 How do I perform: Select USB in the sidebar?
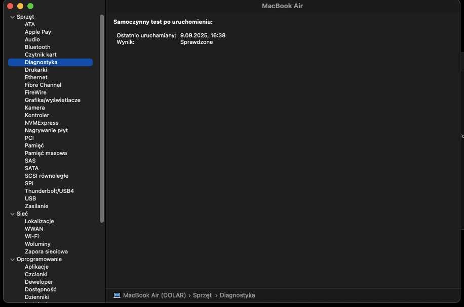(x=30, y=198)
